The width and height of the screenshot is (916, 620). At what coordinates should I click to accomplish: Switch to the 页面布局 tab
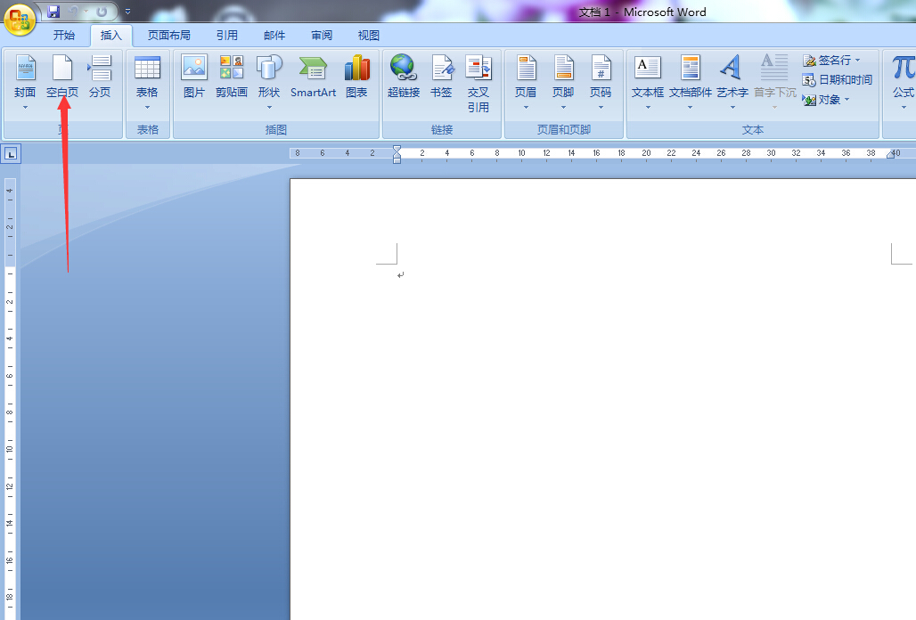coord(168,36)
